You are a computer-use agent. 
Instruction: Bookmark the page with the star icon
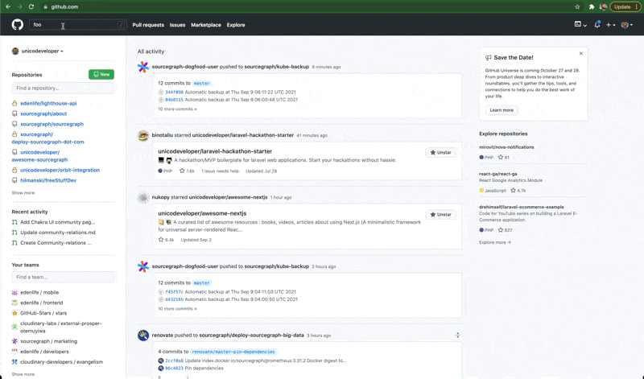577,6
